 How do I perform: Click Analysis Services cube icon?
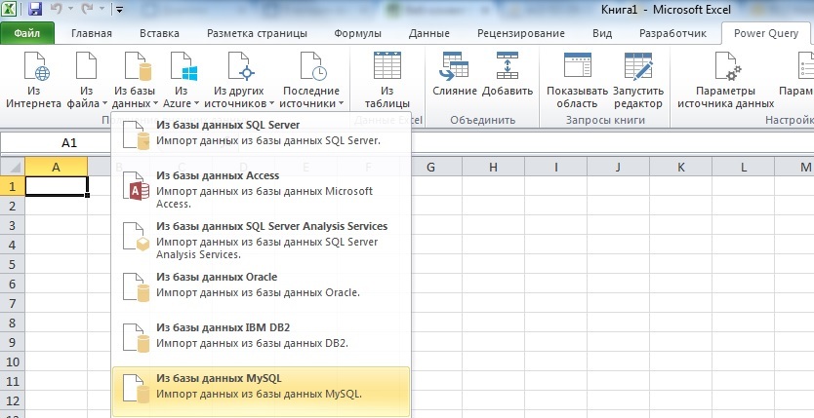(136, 237)
